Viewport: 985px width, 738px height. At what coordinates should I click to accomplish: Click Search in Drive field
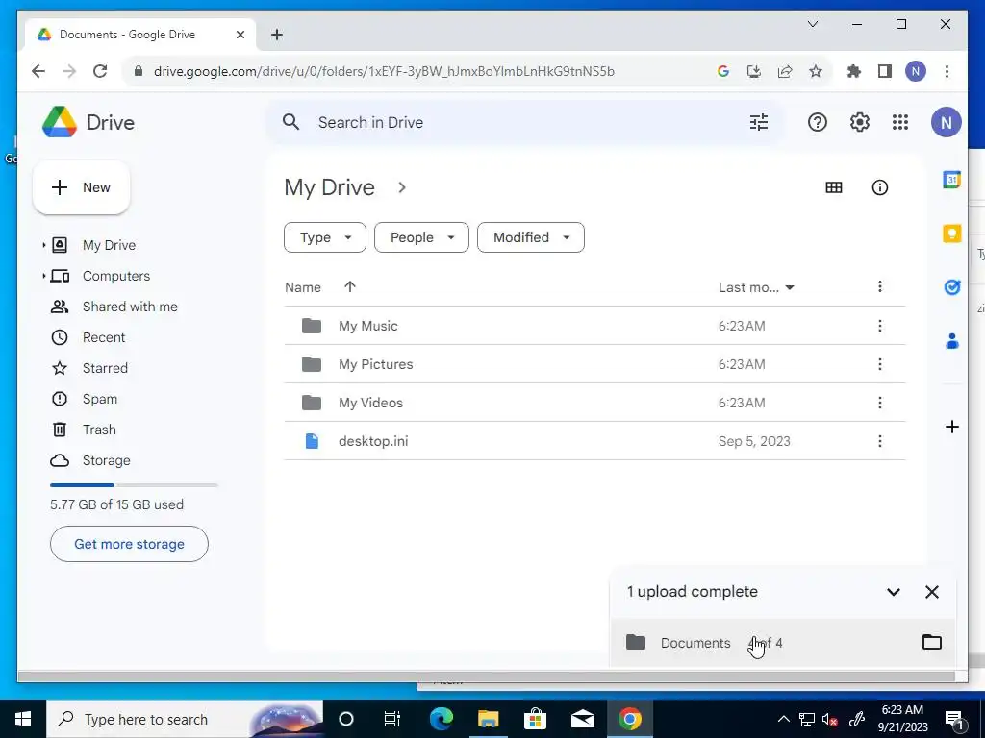524,122
